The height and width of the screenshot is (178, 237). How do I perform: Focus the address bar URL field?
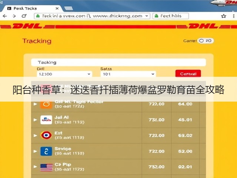click(x=92, y=16)
